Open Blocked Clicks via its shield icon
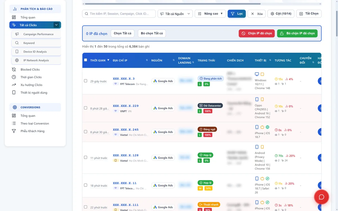Viewport: 338px width, 211px height. pos(14,69)
